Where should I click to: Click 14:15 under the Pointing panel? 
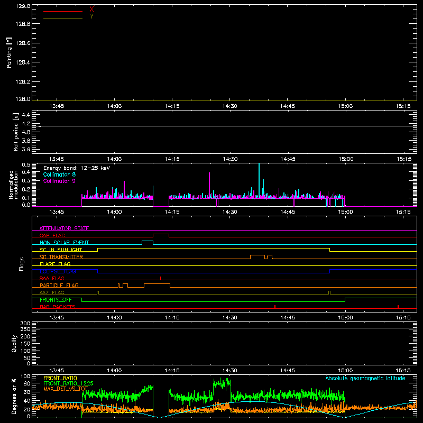click(x=172, y=106)
